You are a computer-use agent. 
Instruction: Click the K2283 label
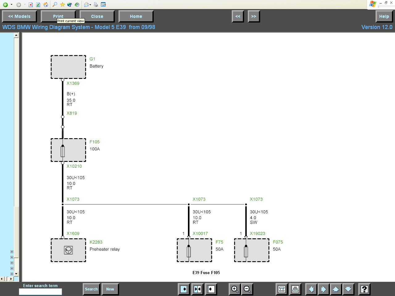[96, 242]
